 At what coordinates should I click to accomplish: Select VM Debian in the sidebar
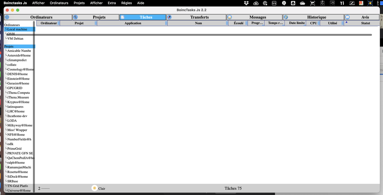coord(15,38)
